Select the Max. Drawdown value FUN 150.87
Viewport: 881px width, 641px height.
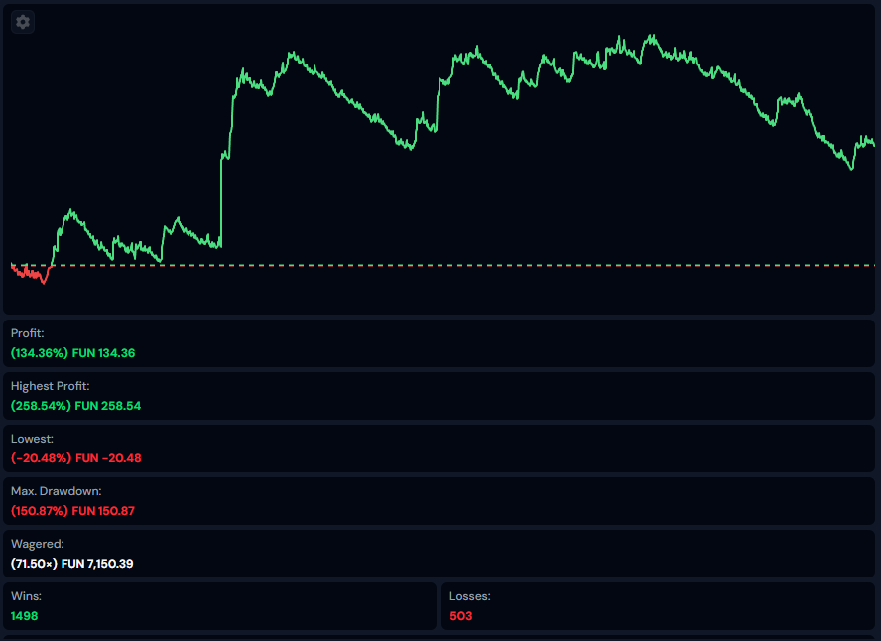pyautogui.click(x=112, y=511)
